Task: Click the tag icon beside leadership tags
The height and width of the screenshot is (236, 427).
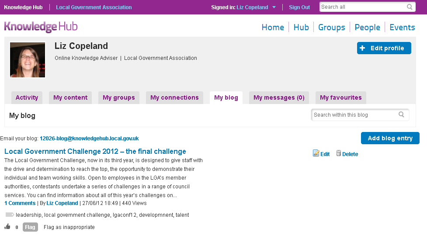Action: click(x=10, y=215)
